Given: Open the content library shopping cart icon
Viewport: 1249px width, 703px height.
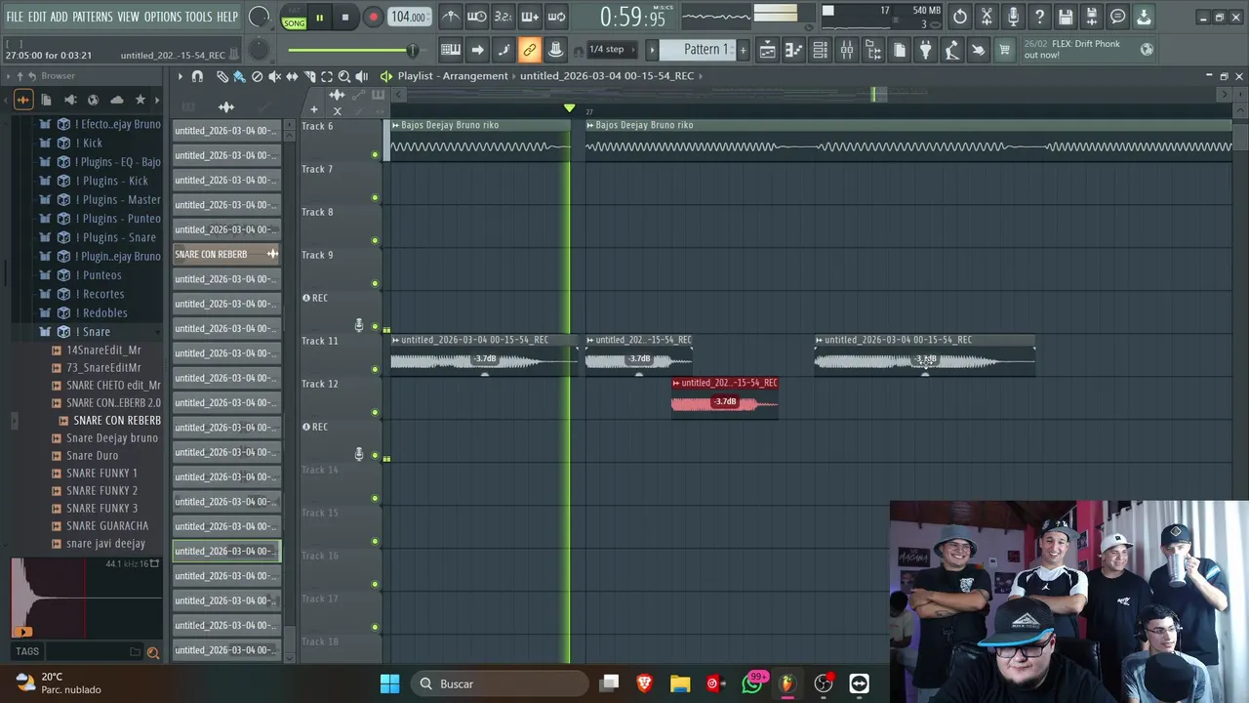Looking at the screenshot, I should (x=1004, y=50).
